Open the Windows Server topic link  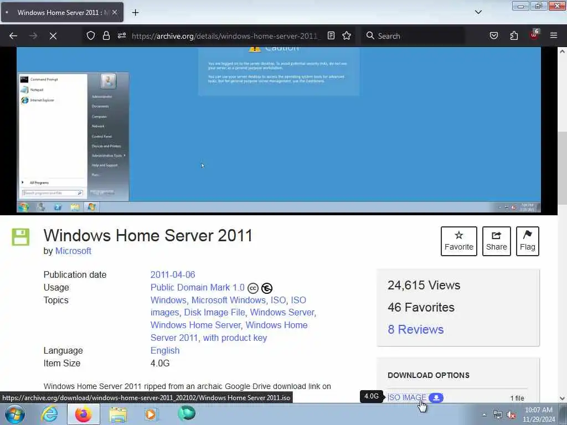[282, 313]
